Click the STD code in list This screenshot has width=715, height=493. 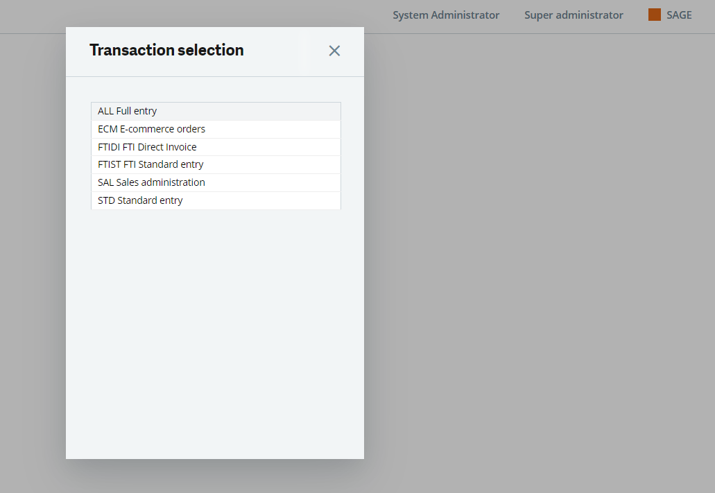(106, 200)
